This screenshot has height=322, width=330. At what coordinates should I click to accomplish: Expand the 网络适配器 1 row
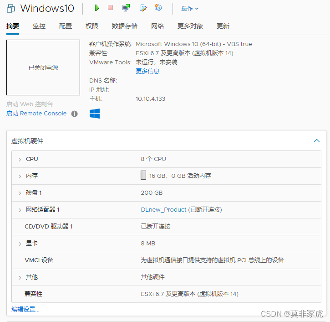(20, 210)
